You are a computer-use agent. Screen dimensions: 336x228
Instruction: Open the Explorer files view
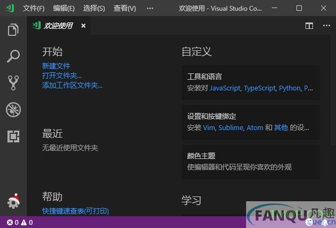[x=13, y=29]
